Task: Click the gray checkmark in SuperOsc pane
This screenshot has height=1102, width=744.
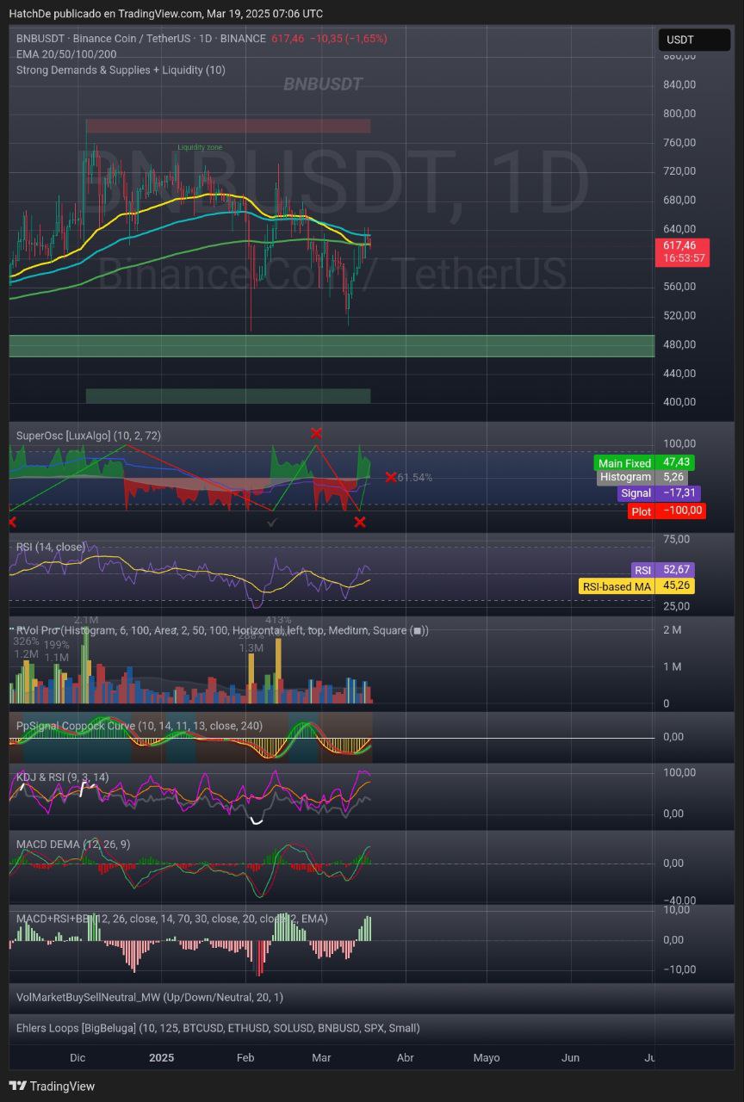Action: pyautogui.click(x=272, y=522)
